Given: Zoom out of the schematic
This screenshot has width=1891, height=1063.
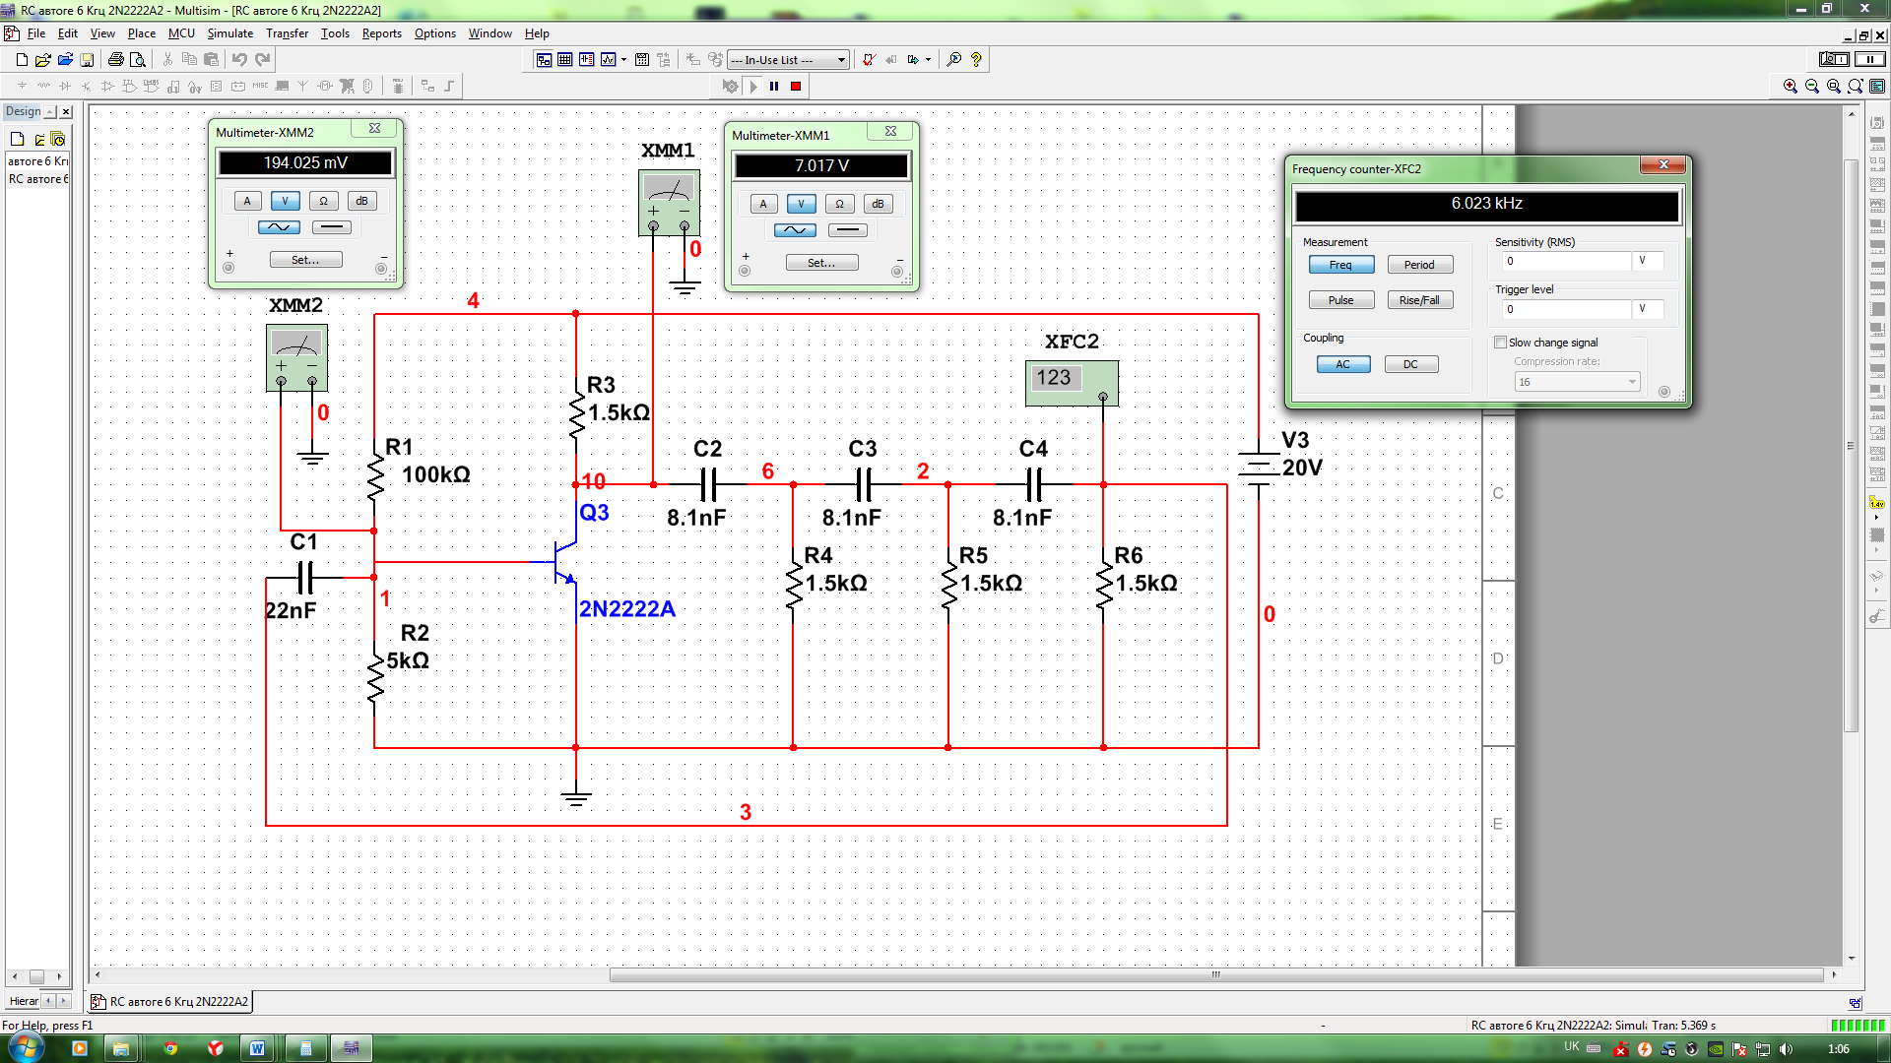Looking at the screenshot, I should [1812, 87].
